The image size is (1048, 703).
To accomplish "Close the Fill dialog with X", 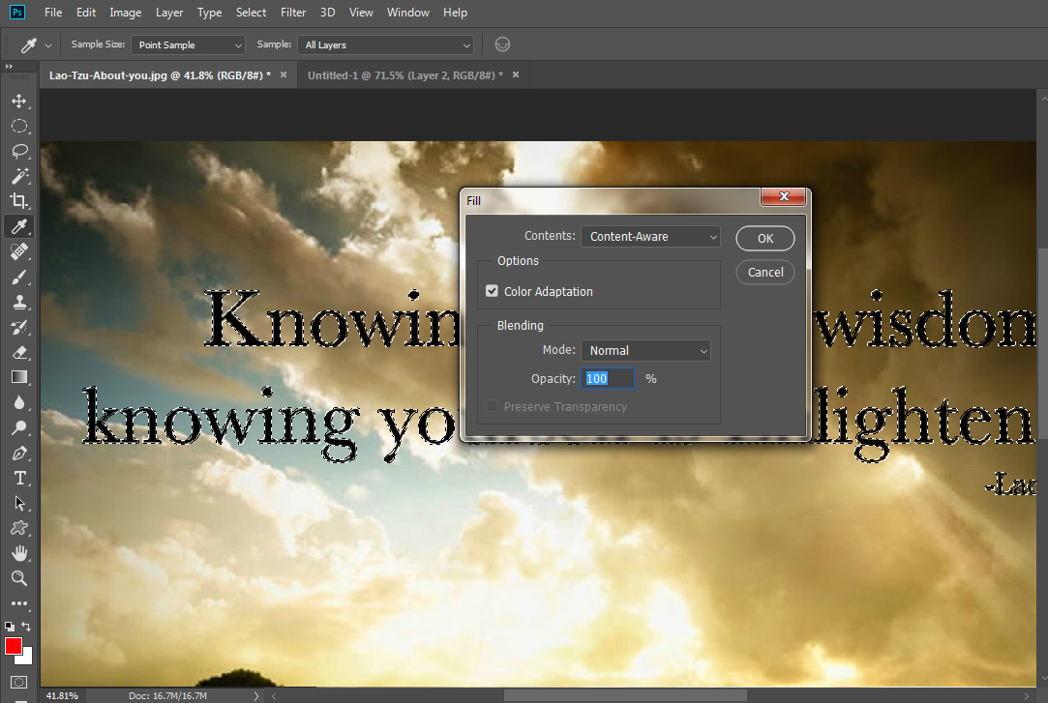I will 783,196.
